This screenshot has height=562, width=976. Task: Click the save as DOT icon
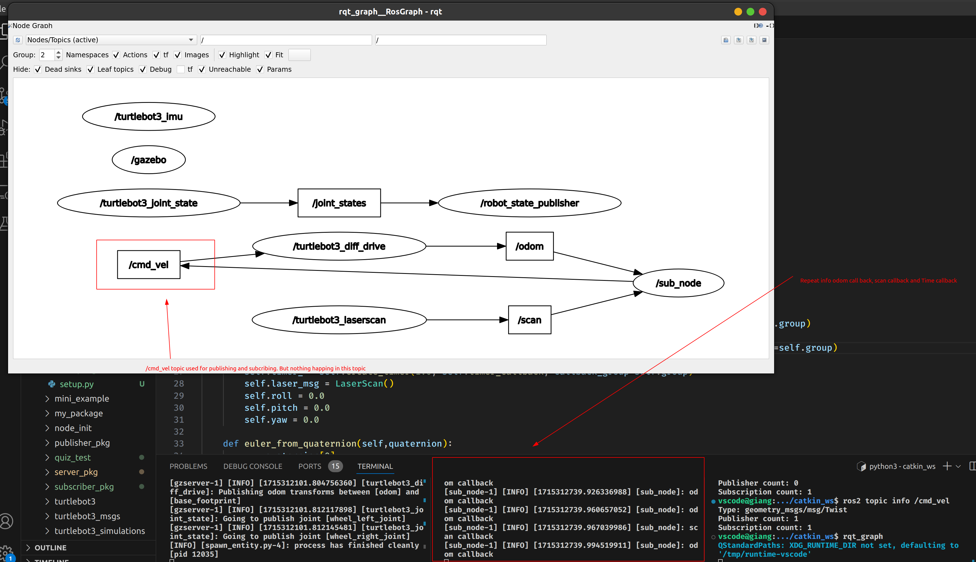pos(738,40)
